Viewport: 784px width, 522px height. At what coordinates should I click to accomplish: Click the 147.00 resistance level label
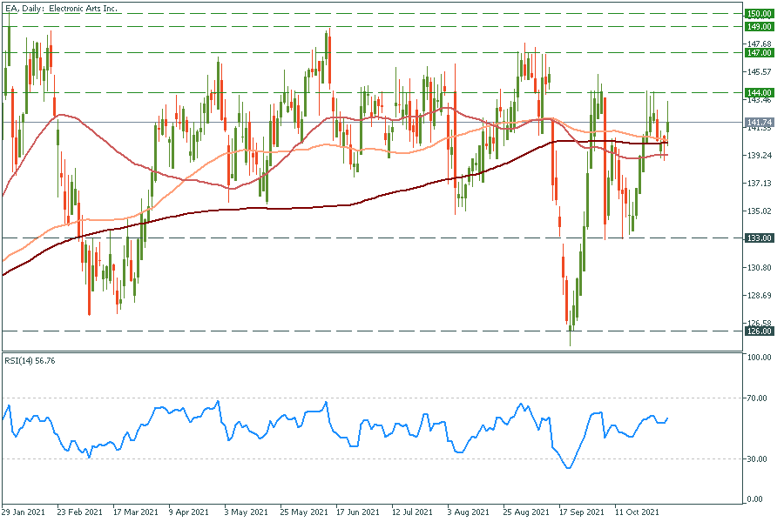[760, 52]
